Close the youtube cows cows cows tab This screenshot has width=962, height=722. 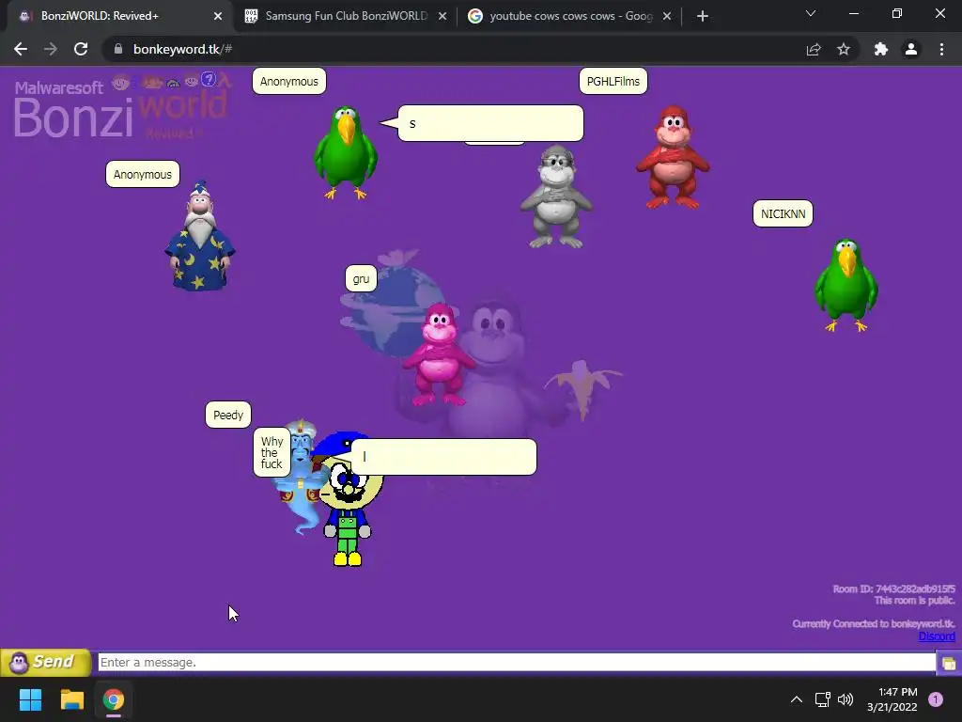point(667,16)
